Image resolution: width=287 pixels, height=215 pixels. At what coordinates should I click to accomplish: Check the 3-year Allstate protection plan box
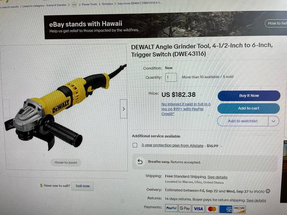point(135,145)
